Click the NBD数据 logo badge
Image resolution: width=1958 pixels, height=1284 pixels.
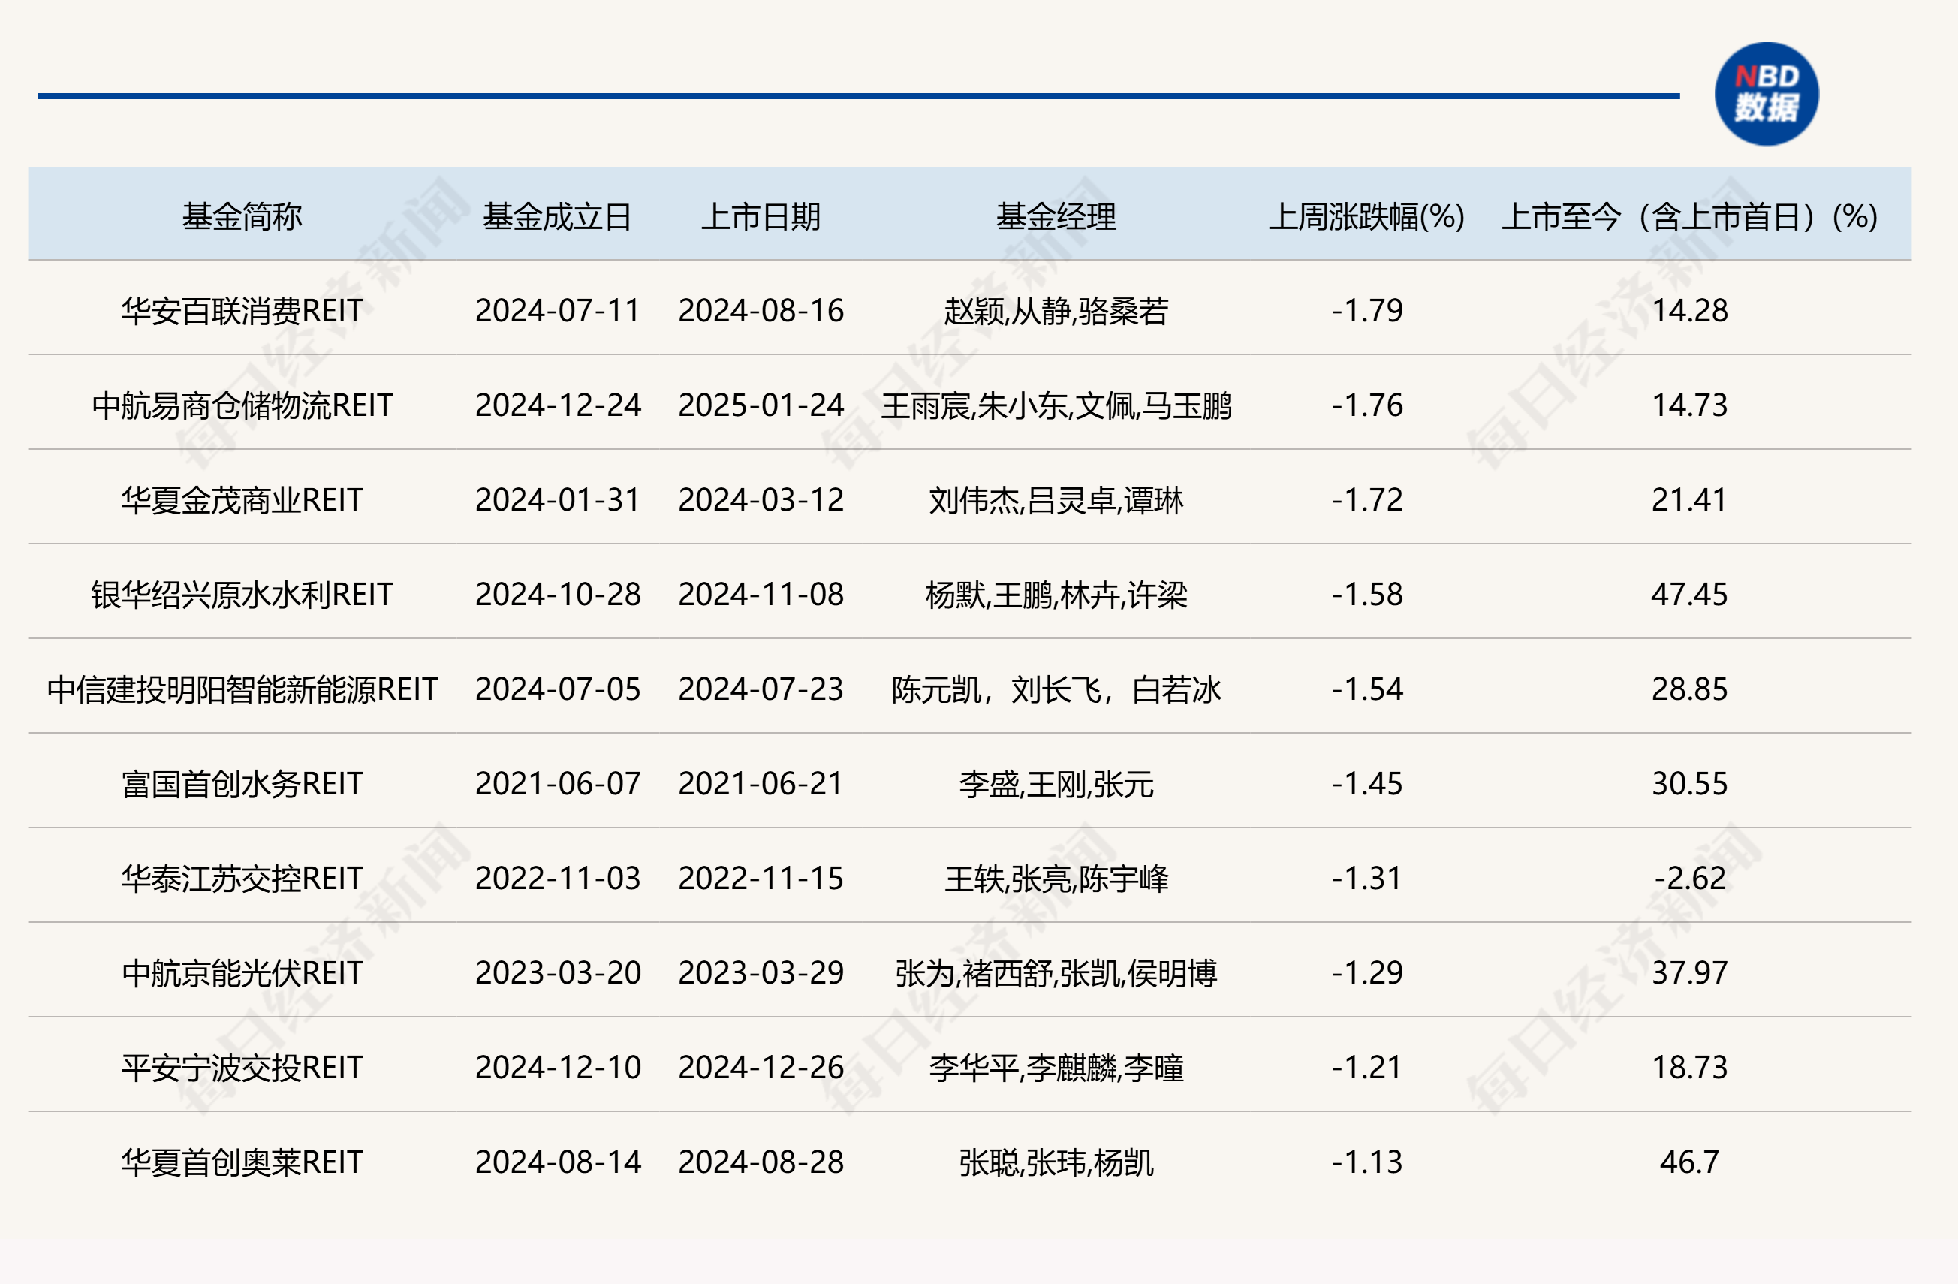pyautogui.click(x=1767, y=95)
